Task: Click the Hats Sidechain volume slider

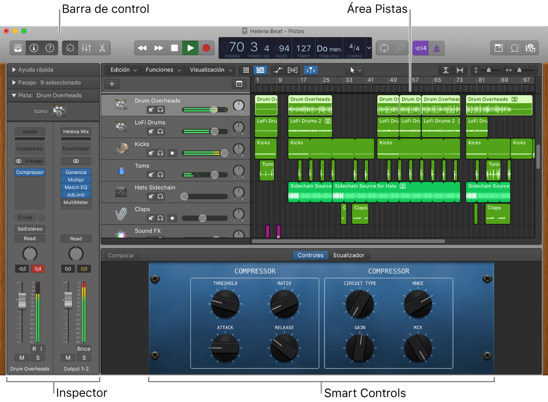Action: (184, 196)
